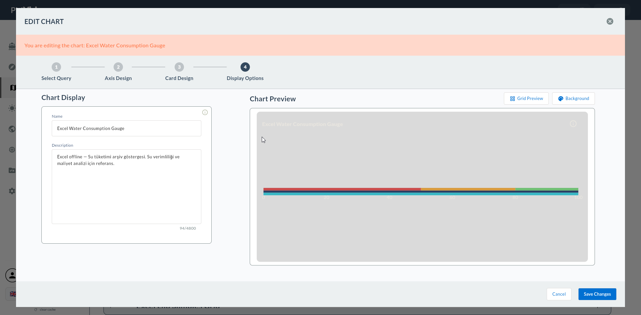Image resolution: width=641 pixels, height=315 pixels.
Task: Close the Edit Chart dialog
Action: (x=610, y=21)
